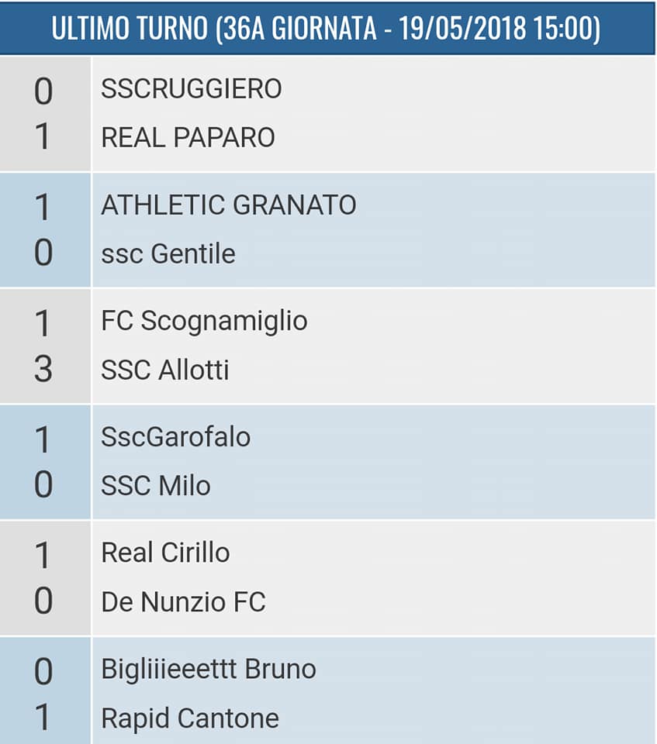The width and height of the screenshot is (657, 744).
Task: Click Bigliiieeettt Bruno team name
Action: tap(209, 669)
